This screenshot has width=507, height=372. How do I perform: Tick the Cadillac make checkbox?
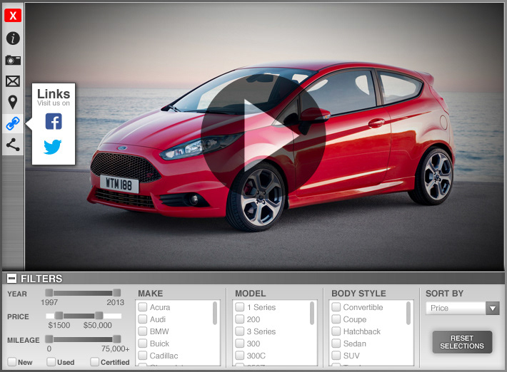(143, 355)
